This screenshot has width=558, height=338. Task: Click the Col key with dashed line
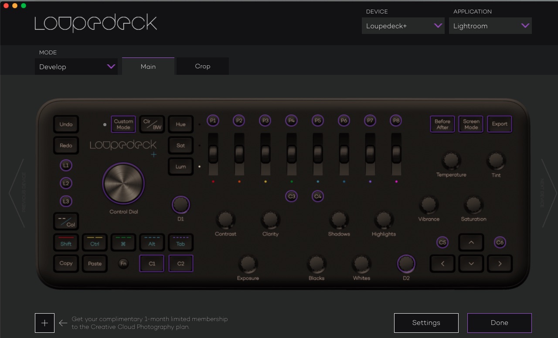click(x=66, y=221)
